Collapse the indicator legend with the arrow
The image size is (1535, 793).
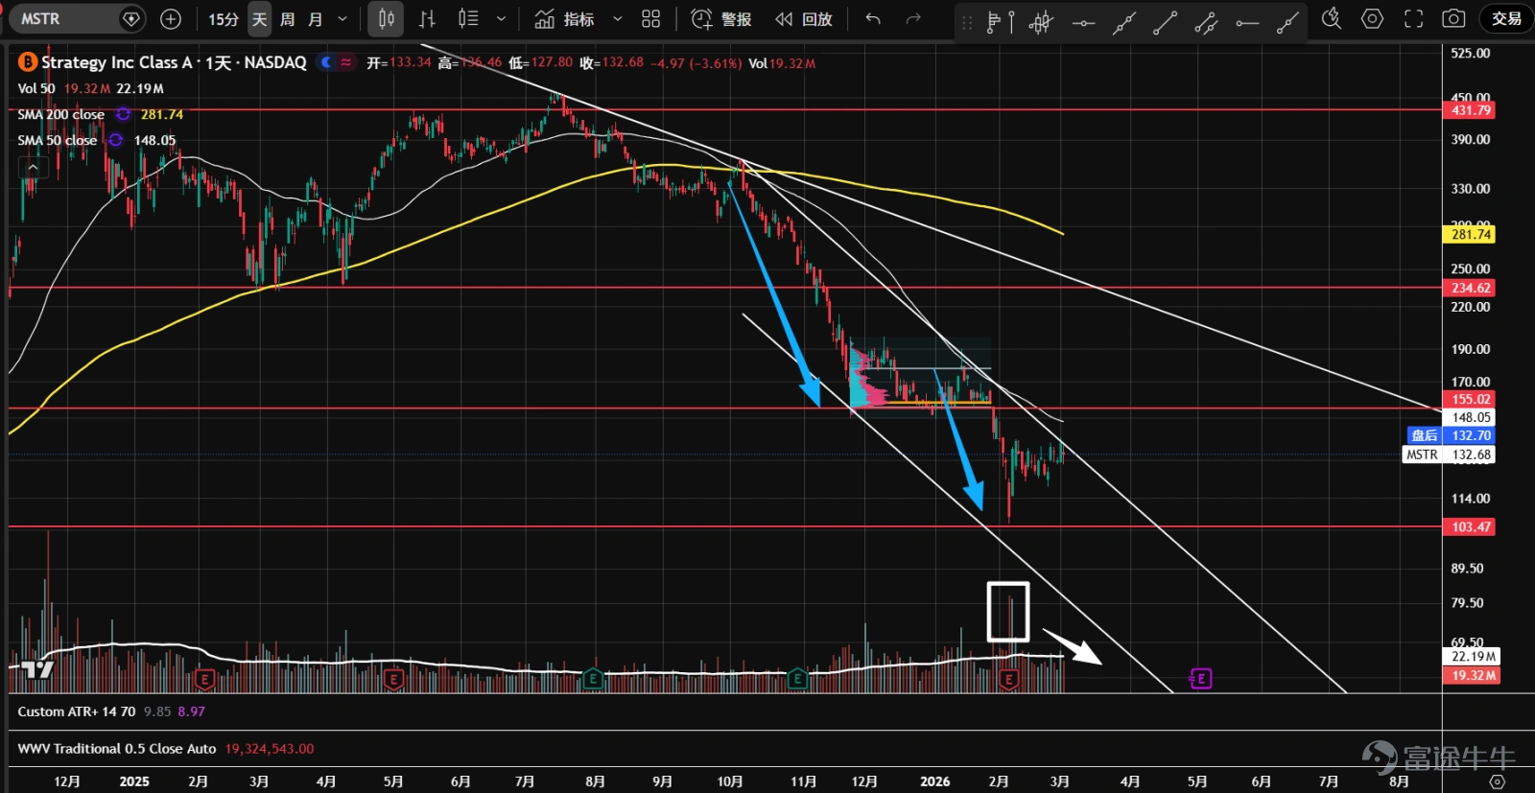tap(33, 167)
